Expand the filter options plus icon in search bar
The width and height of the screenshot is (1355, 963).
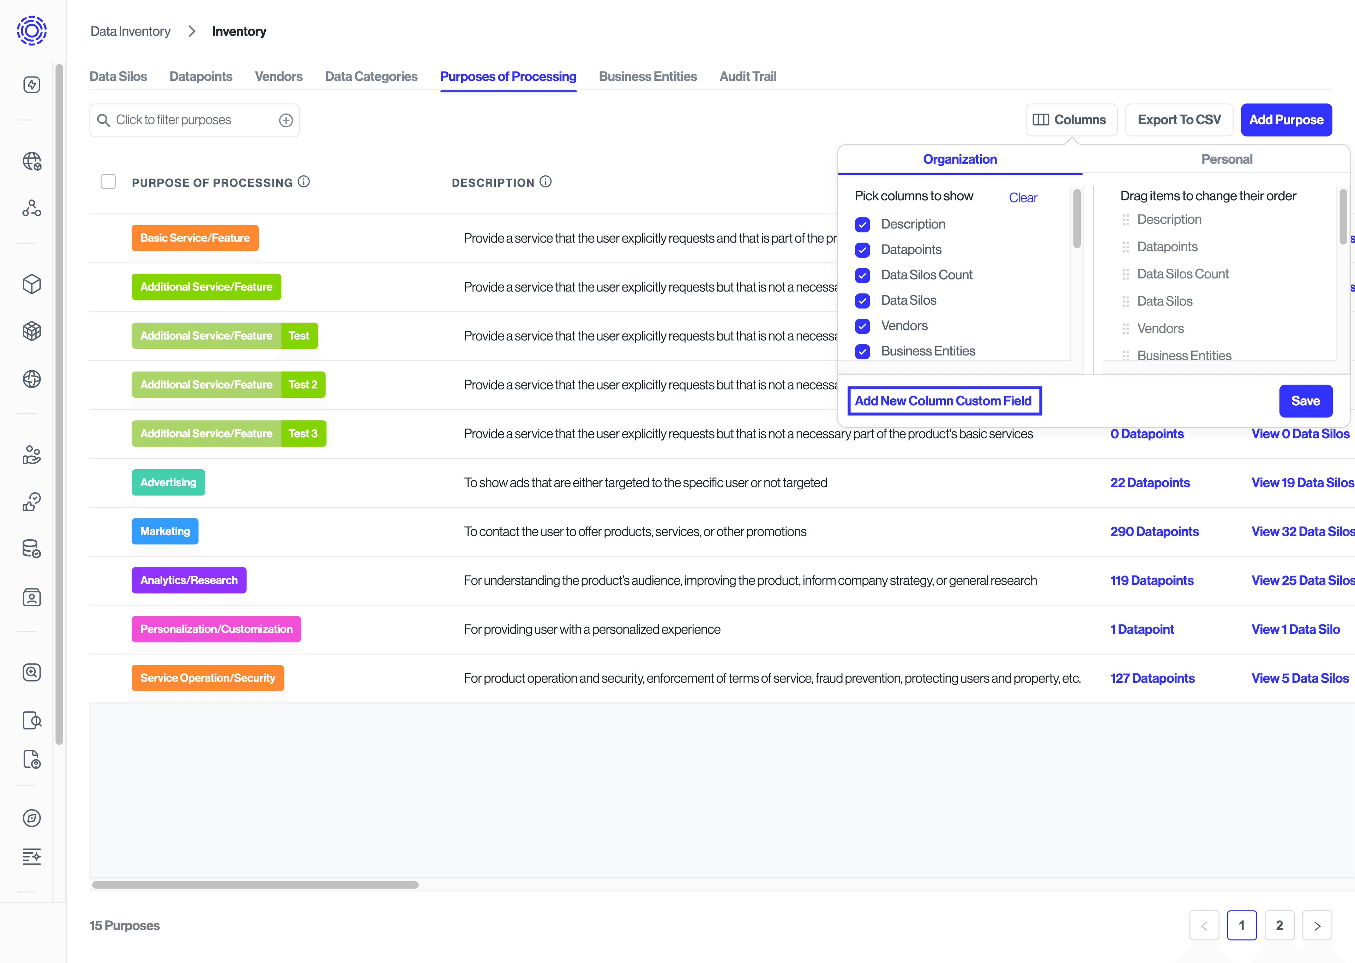click(x=286, y=120)
